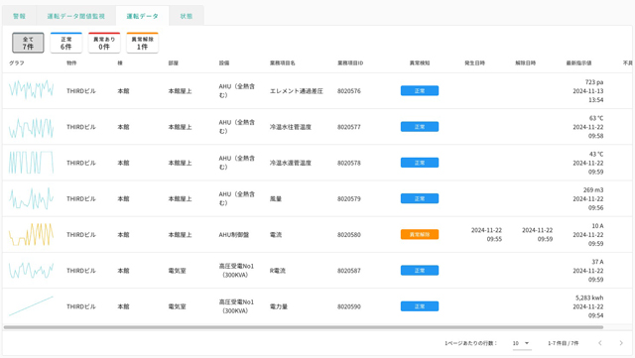Screen dimensions: 635x358
Task: Switch to the 警報 tab
Action: click(19, 16)
